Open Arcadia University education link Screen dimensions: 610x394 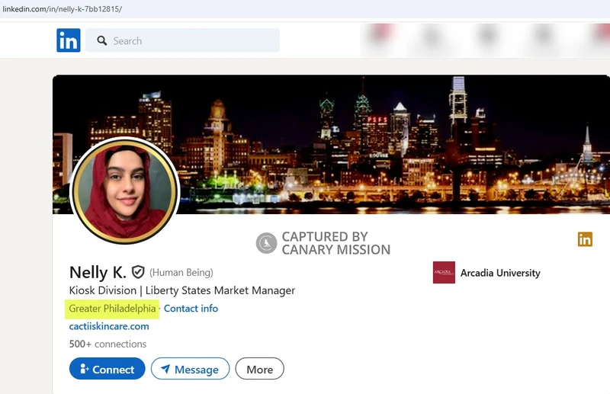(x=500, y=273)
